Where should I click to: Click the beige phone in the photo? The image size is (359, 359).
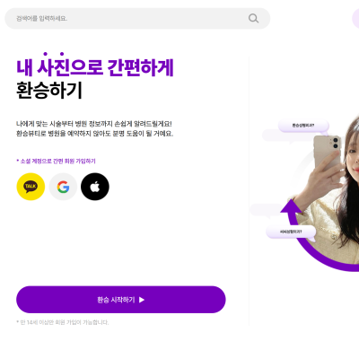(327, 151)
